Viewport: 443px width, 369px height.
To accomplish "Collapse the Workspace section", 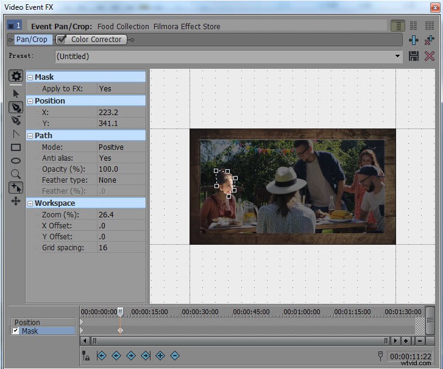I will (x=30, y=203).
